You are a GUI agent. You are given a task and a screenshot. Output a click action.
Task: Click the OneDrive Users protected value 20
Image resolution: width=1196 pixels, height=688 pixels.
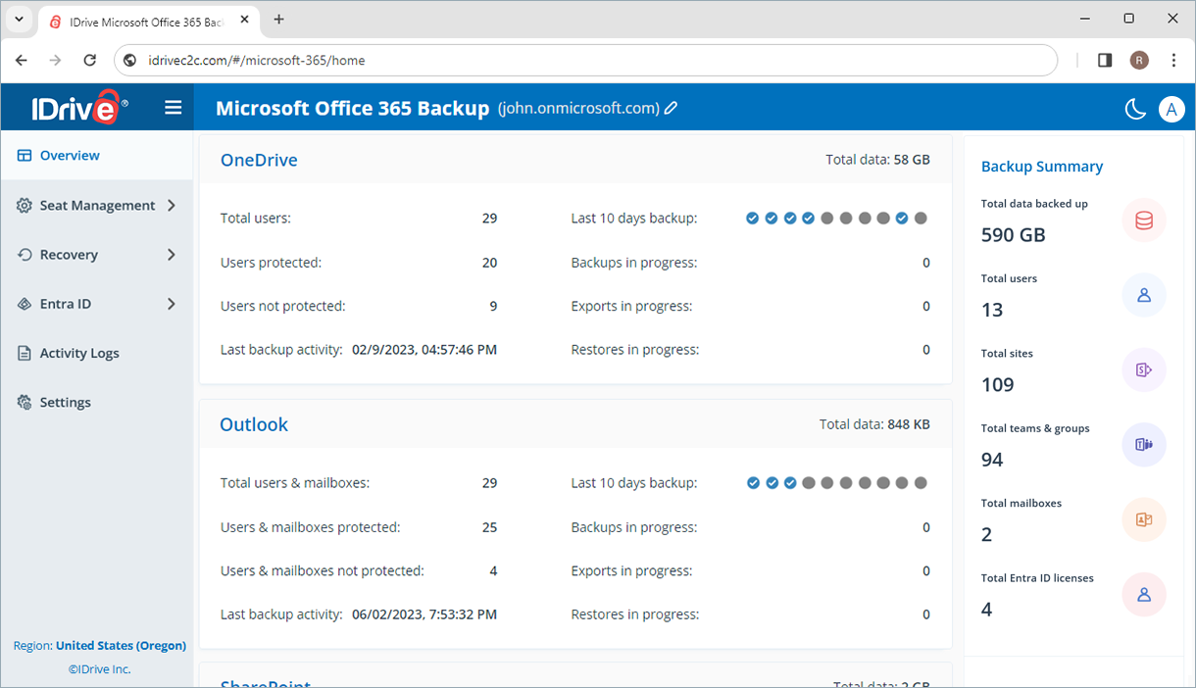click(x=489, y=263)
